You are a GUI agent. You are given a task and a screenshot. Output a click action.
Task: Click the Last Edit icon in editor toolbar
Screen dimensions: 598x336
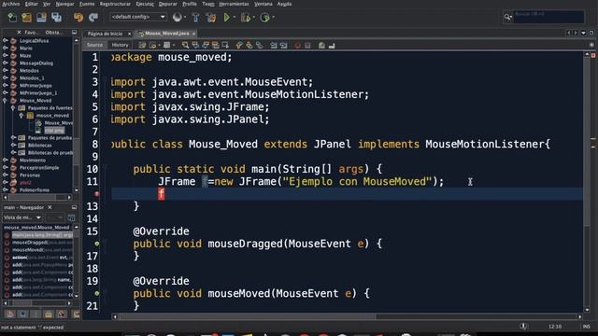(142, 45)
